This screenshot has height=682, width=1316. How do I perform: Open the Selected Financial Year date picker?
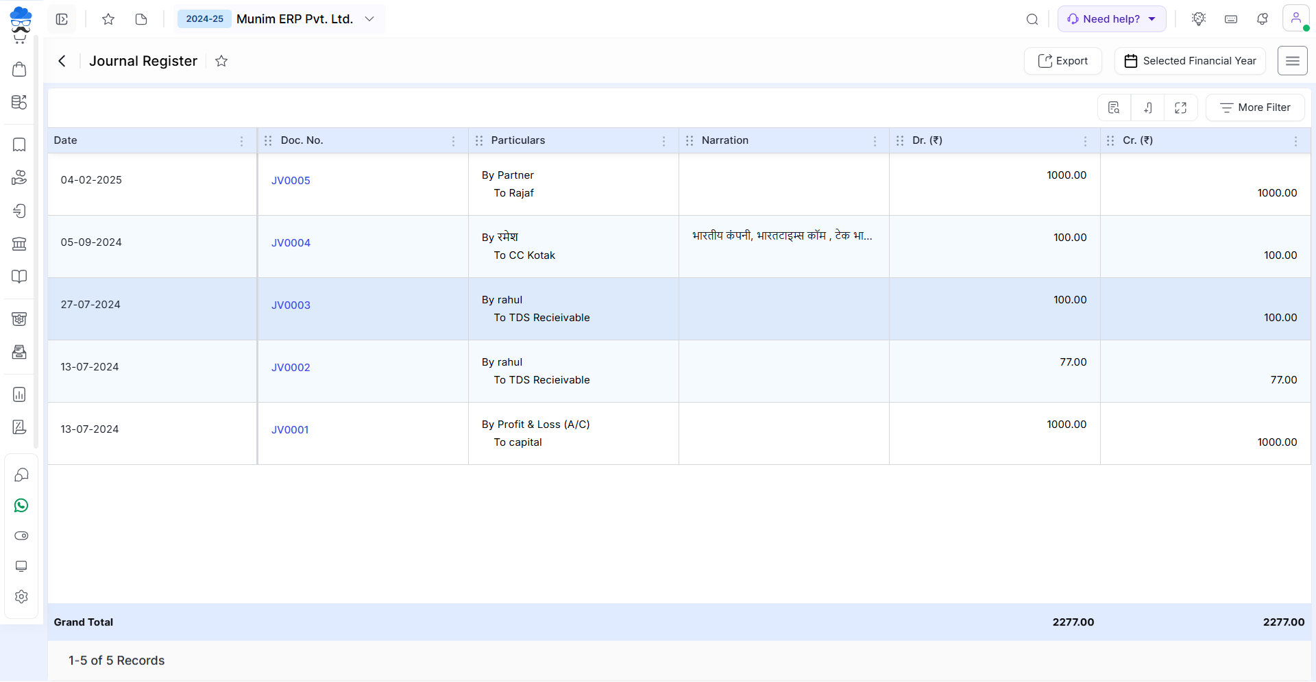(x=1190, y=61)
